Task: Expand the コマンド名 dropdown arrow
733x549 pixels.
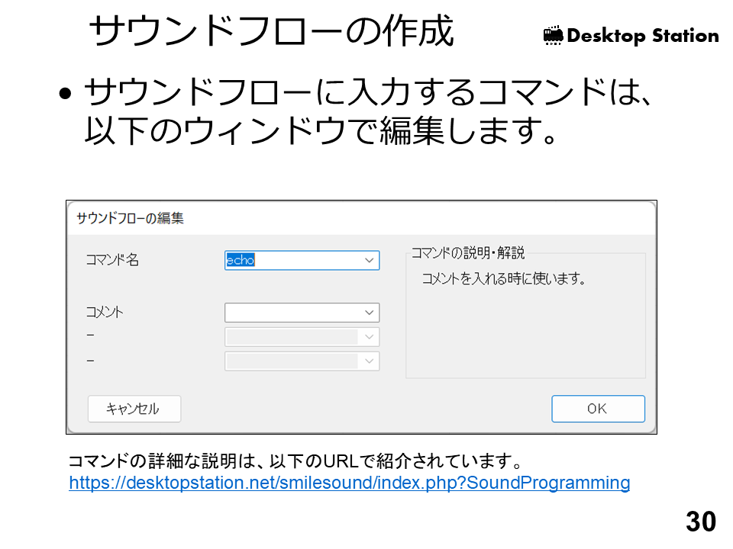Action: (x=369, y=261)
